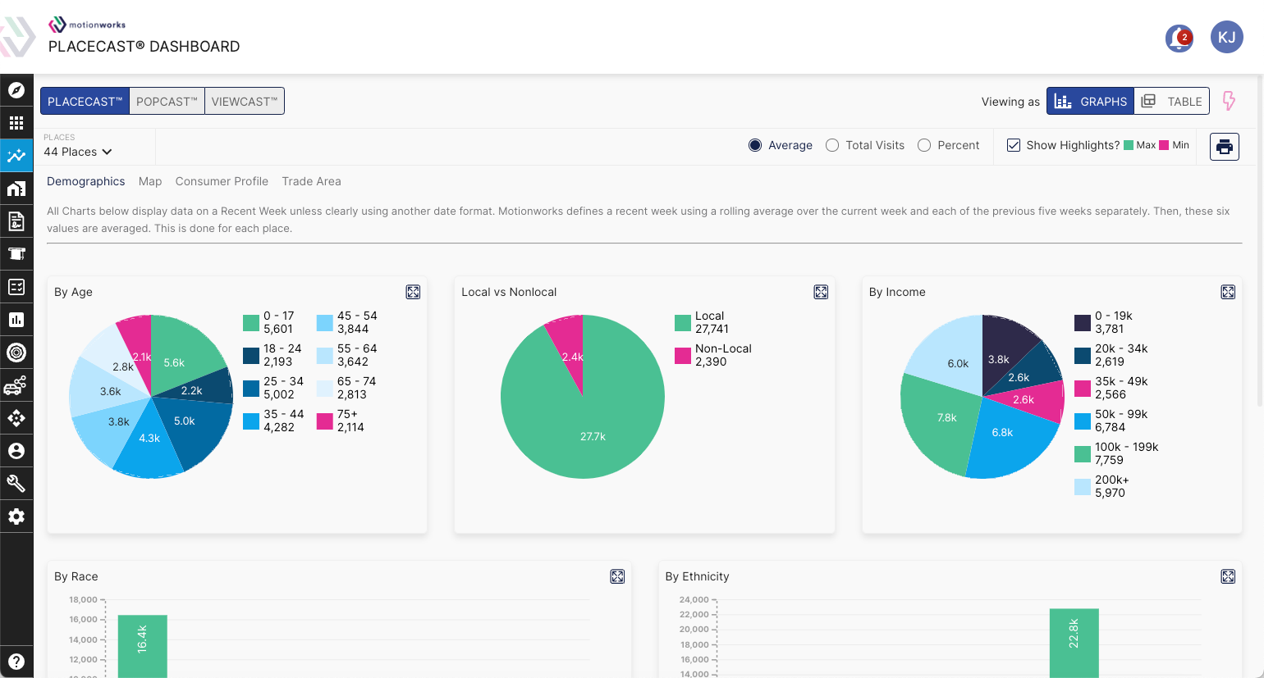Click the 18 - 24 age legend entry
Viewport: 1264px width, 678px height.
(272, 355)
